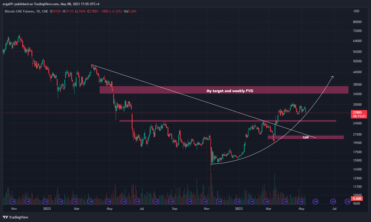The width and height of the screenshot is (371, 222).
Task: Click the rightmost event marker on the time axis
Action: coord(347,201)
